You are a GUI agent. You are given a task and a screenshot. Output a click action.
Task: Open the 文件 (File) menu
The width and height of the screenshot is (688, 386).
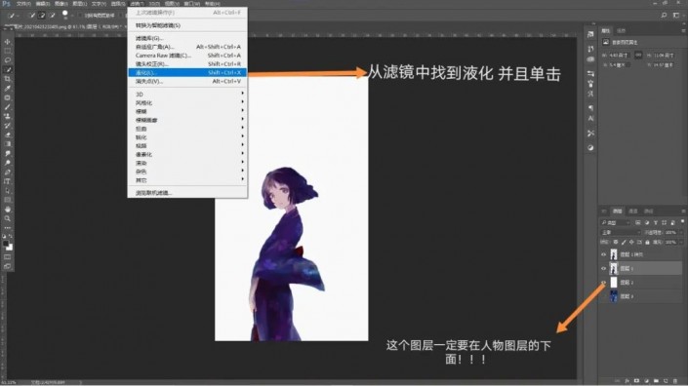(23, 4)
